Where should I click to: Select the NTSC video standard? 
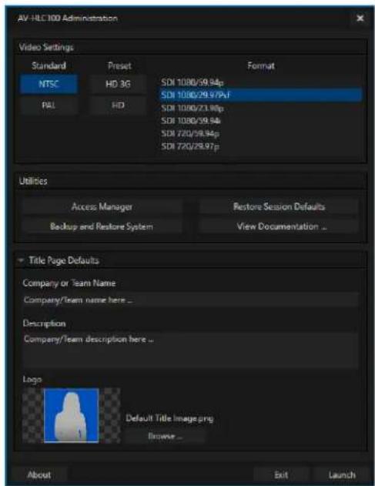point(49,84)
